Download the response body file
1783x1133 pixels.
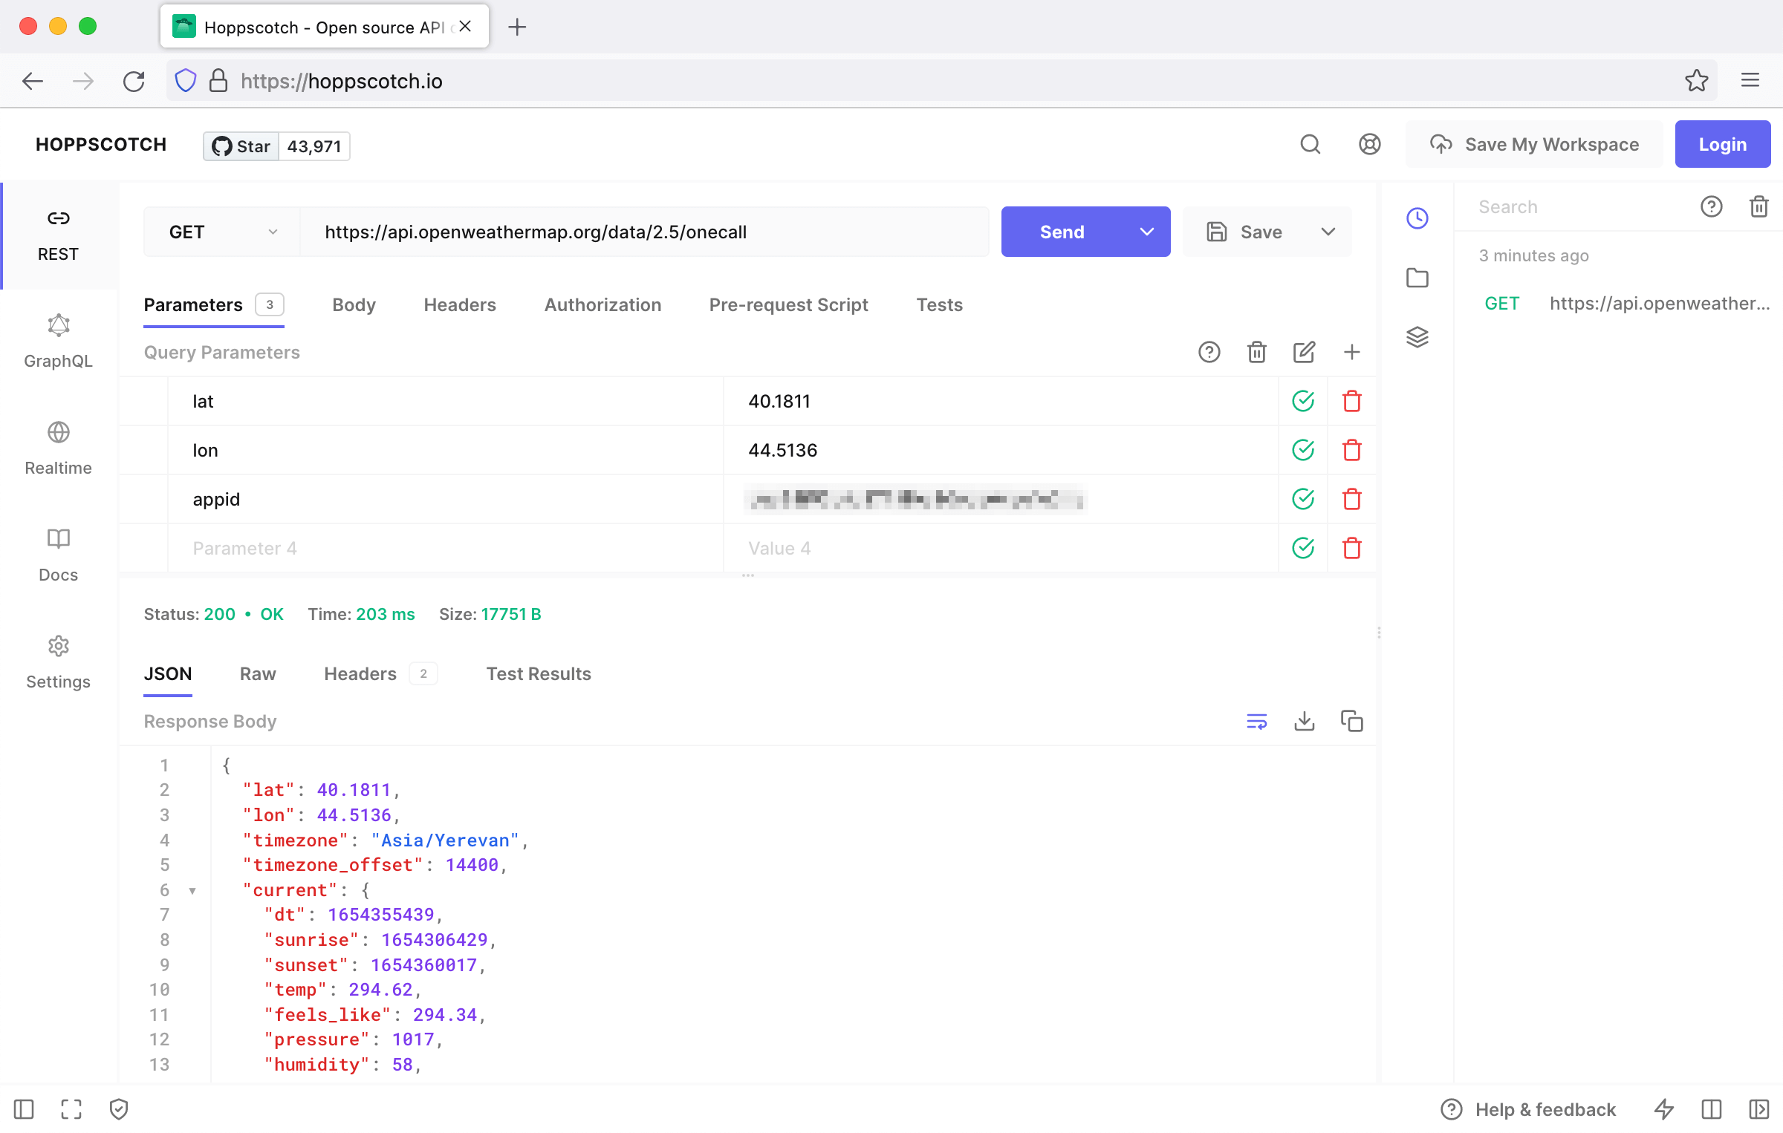1305,721
